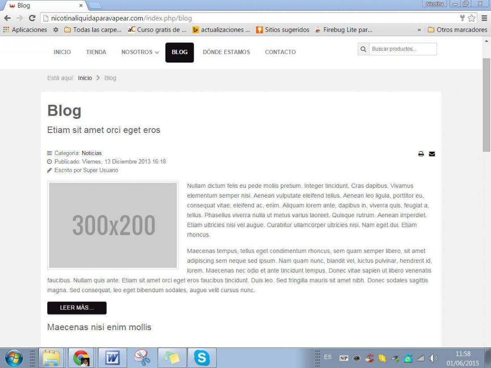This screenshot has width=491, height=368.
Task: Open the 'Etiam sit amet orci eget eros' article title
Action: 104,130
